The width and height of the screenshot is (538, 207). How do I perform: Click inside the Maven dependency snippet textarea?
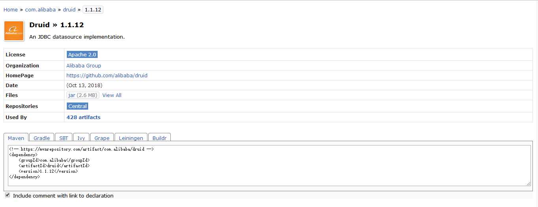[x=269, y=166]
